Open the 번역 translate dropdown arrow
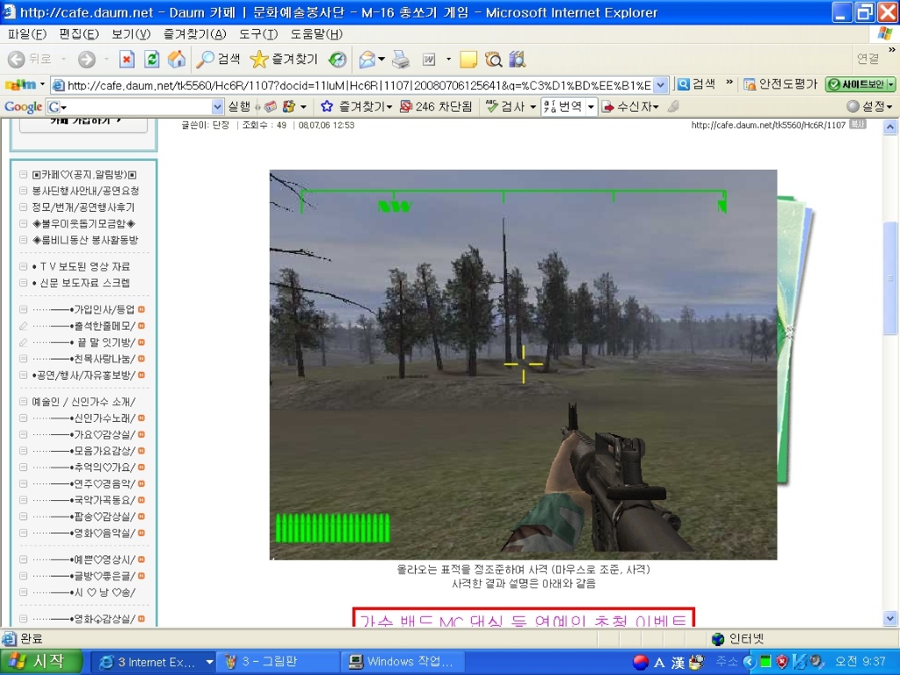This screenshot has width=900, height=675. (591, 106)
